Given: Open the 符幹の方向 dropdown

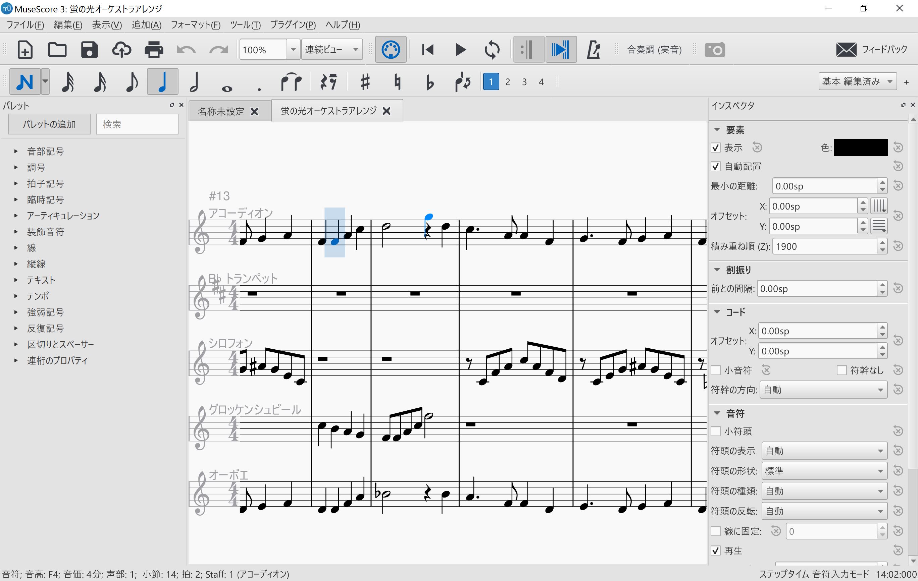Looking at the screenshot, I should coord(823,390).
